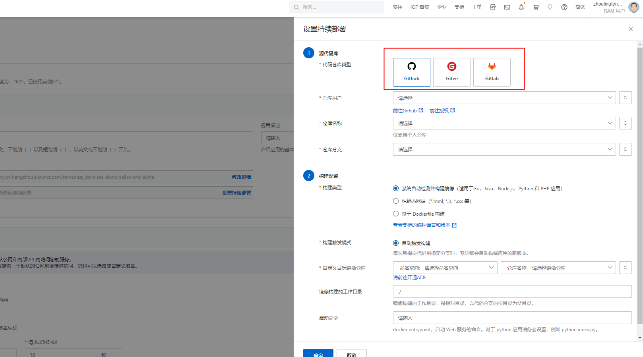This screenshot has width=643, height=357.
Task: Open the 请前往开通ACR link
Action: pos(409,278)
